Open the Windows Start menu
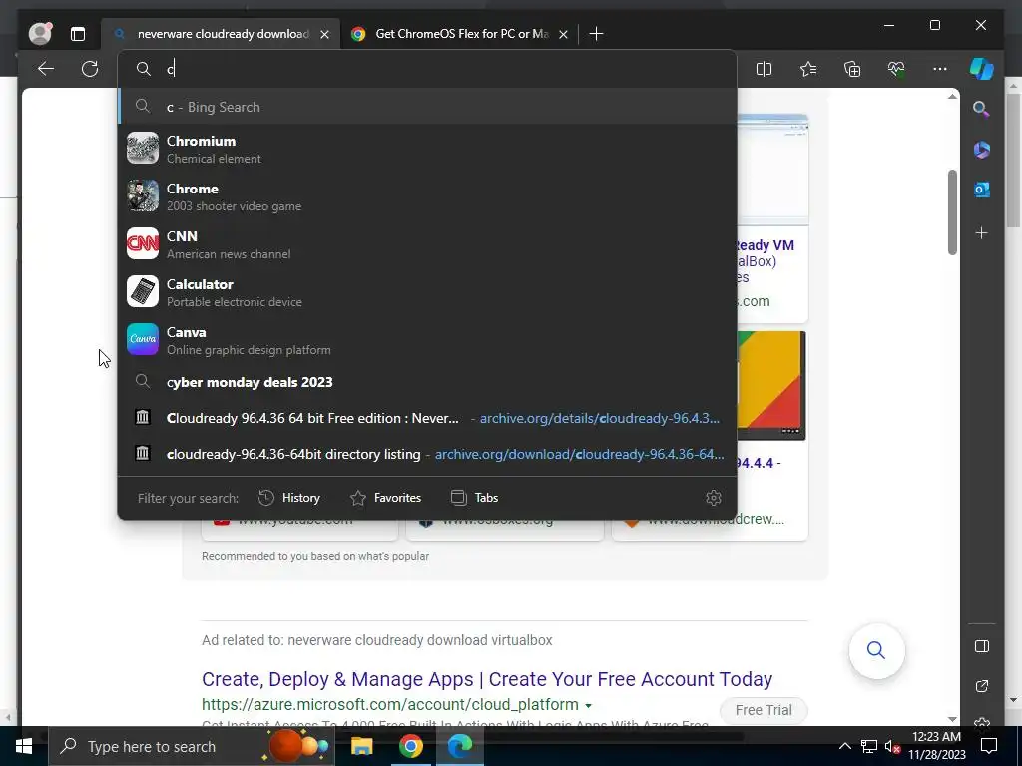This screenshot has width=1022, height=766. (x=24, y=746)
